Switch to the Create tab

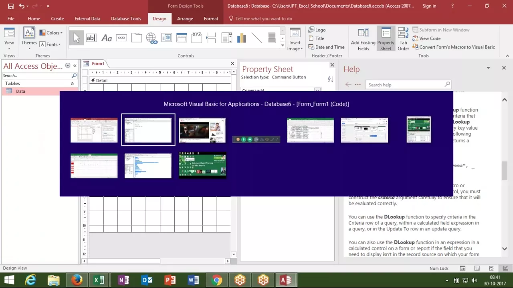(x=57, y=18)
